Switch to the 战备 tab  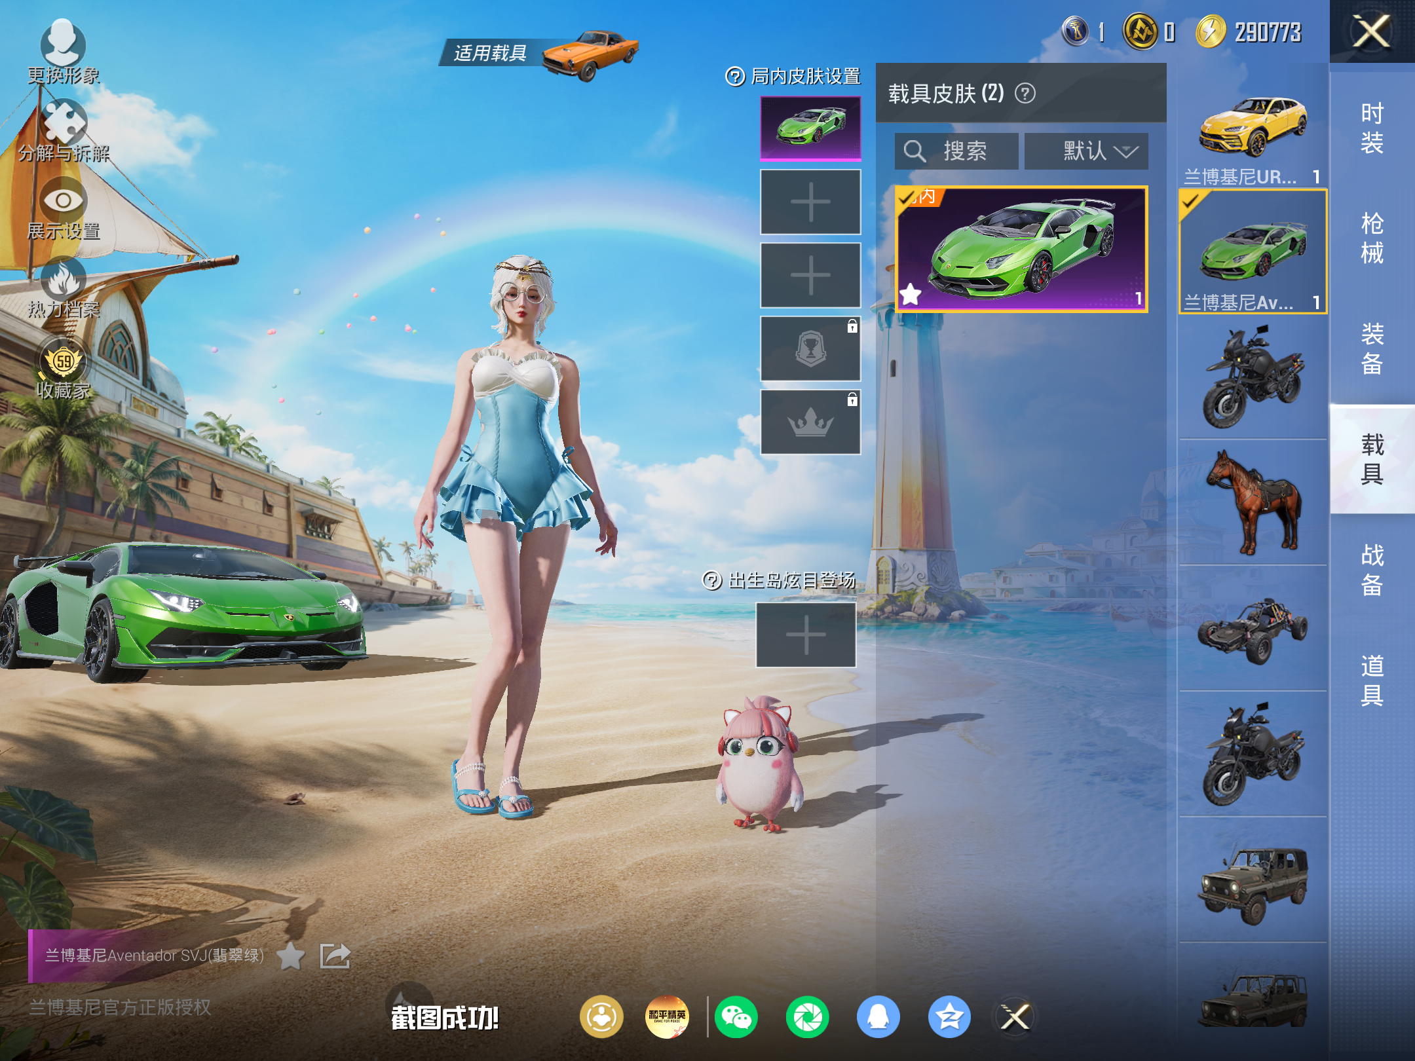1372,569
